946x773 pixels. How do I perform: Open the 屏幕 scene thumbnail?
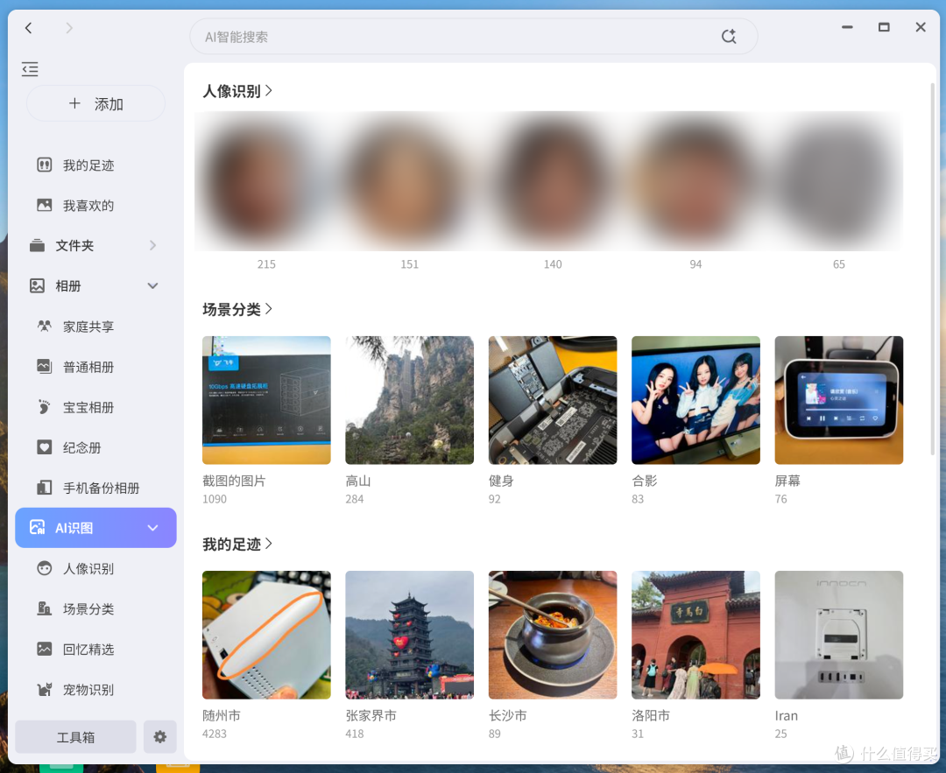click(x=838, y=400)
